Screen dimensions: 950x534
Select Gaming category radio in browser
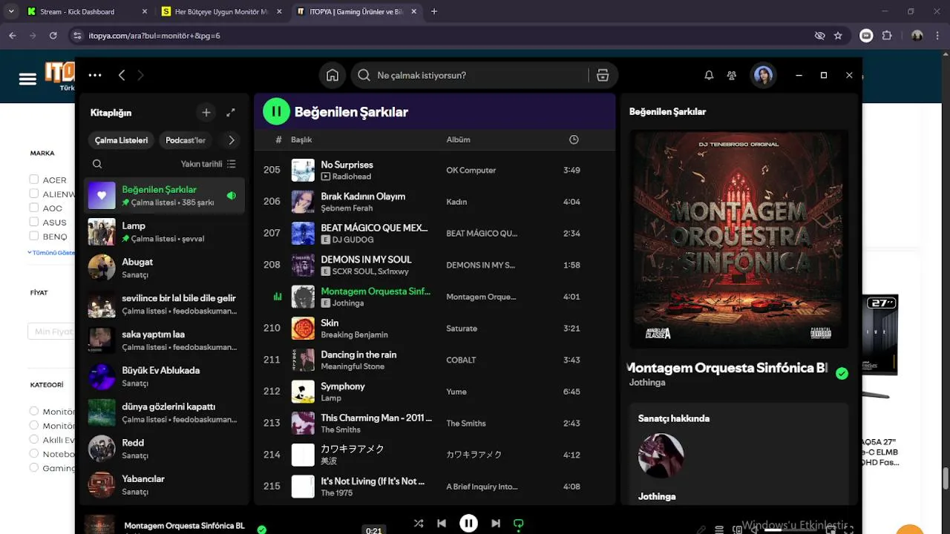[x=33, y=468]
